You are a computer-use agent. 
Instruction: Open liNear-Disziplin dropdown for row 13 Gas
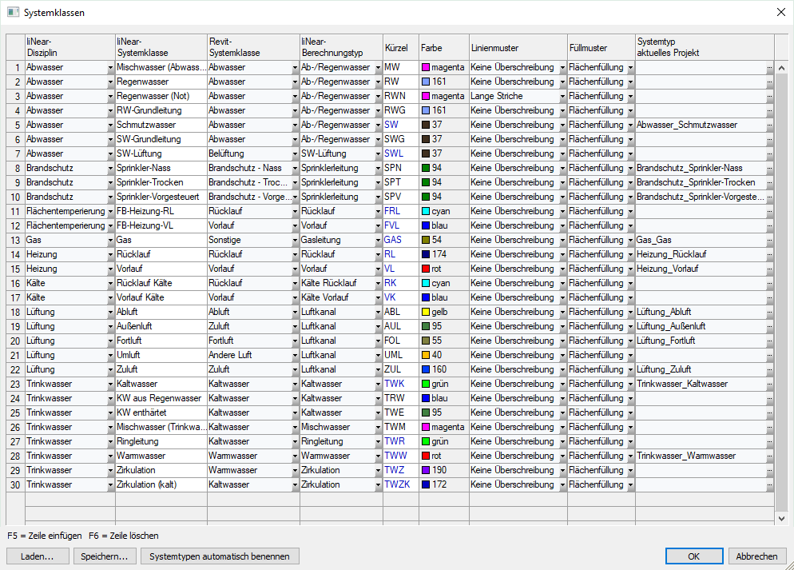coord(110,240)
